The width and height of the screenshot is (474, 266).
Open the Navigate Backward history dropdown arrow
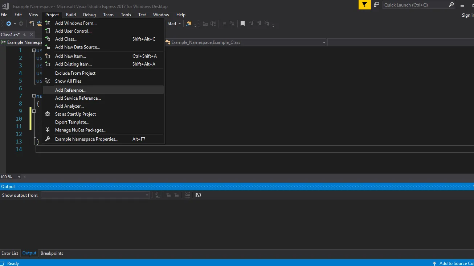(15, 24)
